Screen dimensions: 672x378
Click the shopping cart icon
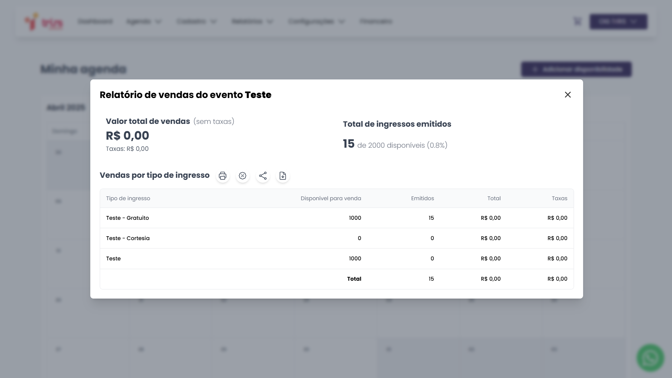tap(577, 22)
